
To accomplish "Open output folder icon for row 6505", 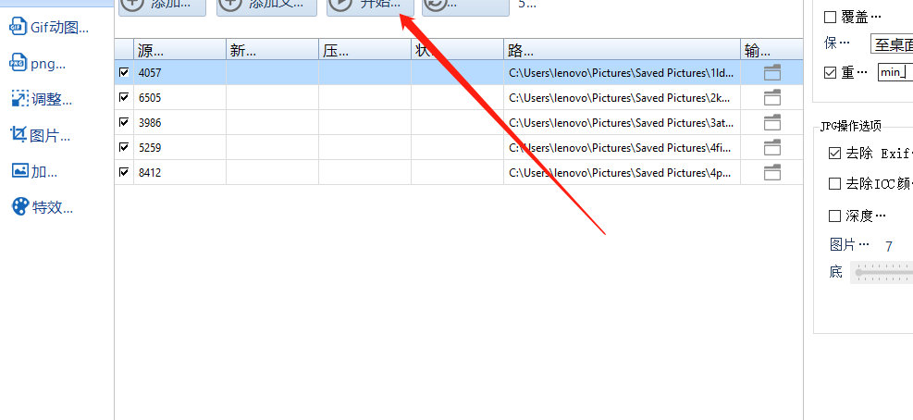I will [772, 98].
